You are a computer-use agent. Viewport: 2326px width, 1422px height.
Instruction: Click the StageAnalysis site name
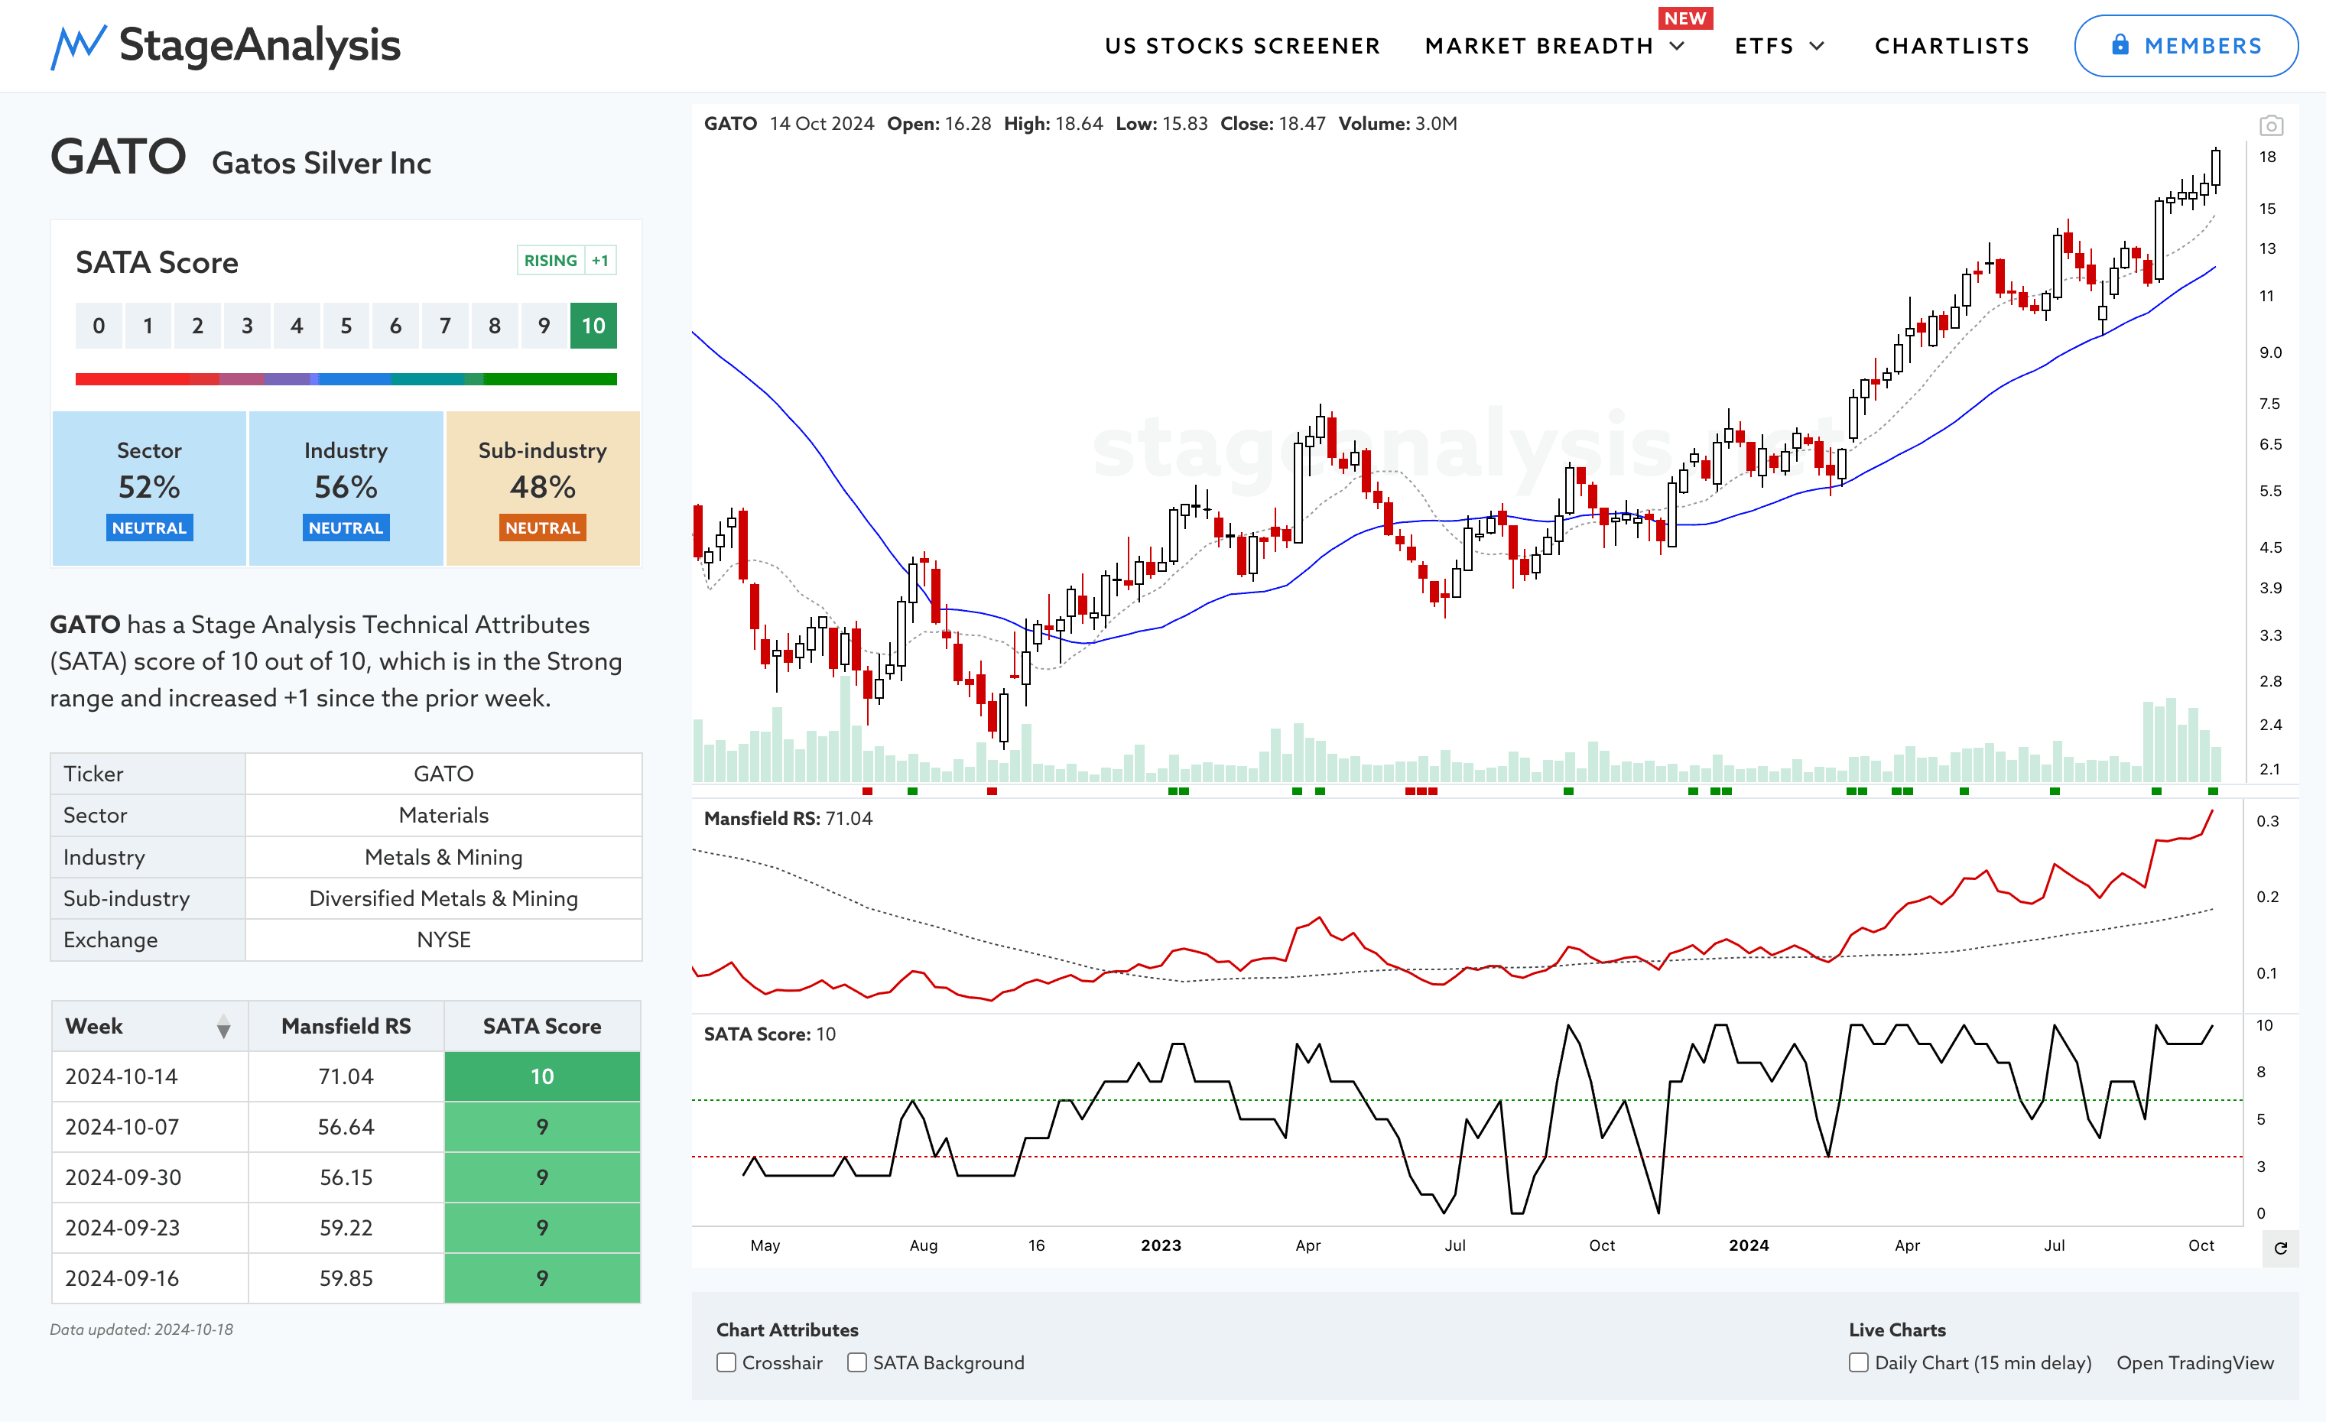pyautogui.click(x=260, y=45)
